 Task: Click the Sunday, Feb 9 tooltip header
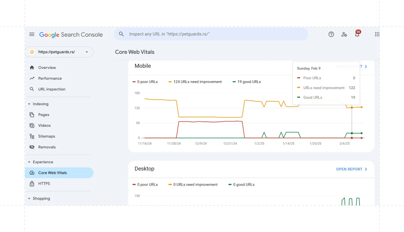(x=309, y=68)
